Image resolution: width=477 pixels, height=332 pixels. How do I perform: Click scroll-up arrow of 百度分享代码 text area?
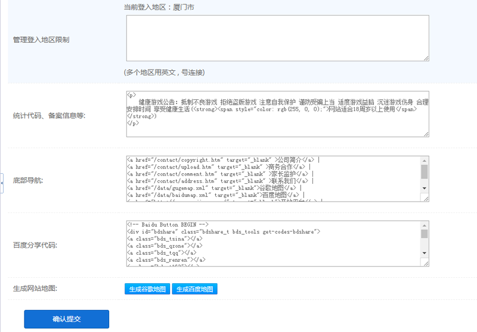[x=424, y=224]
